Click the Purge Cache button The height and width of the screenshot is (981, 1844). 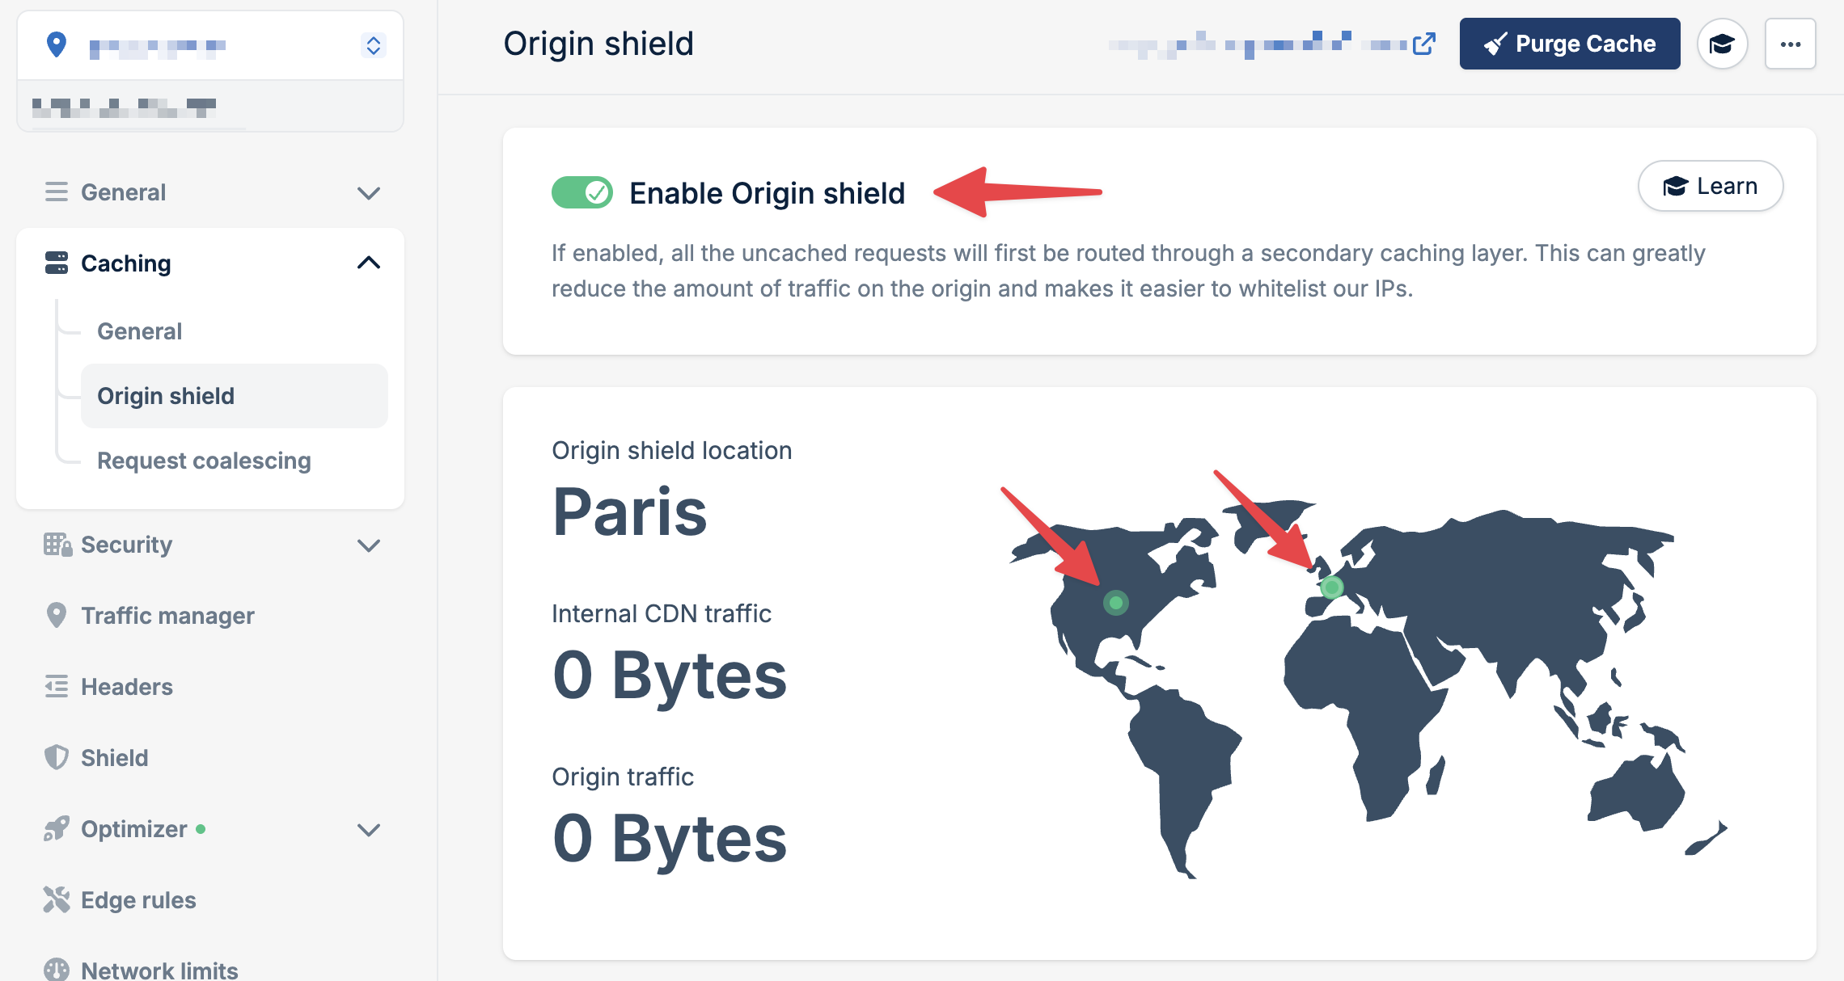click(1569, 44)
